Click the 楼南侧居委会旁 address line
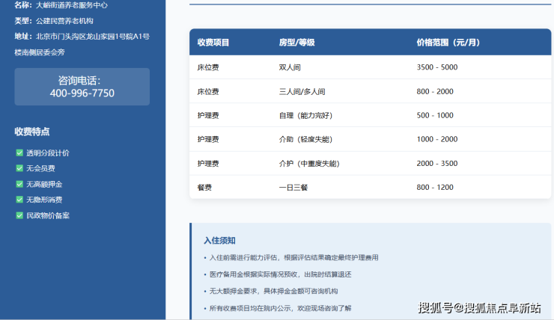This screenshot has width=554, height=320. pyautogui.click(x=40, y=52)
